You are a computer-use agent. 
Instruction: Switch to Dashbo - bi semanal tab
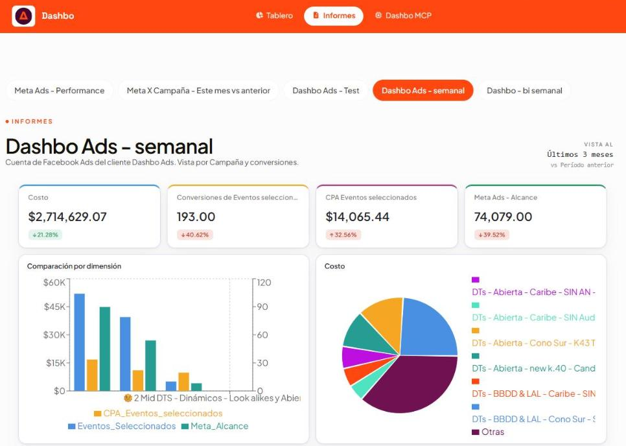pos(524,91)
